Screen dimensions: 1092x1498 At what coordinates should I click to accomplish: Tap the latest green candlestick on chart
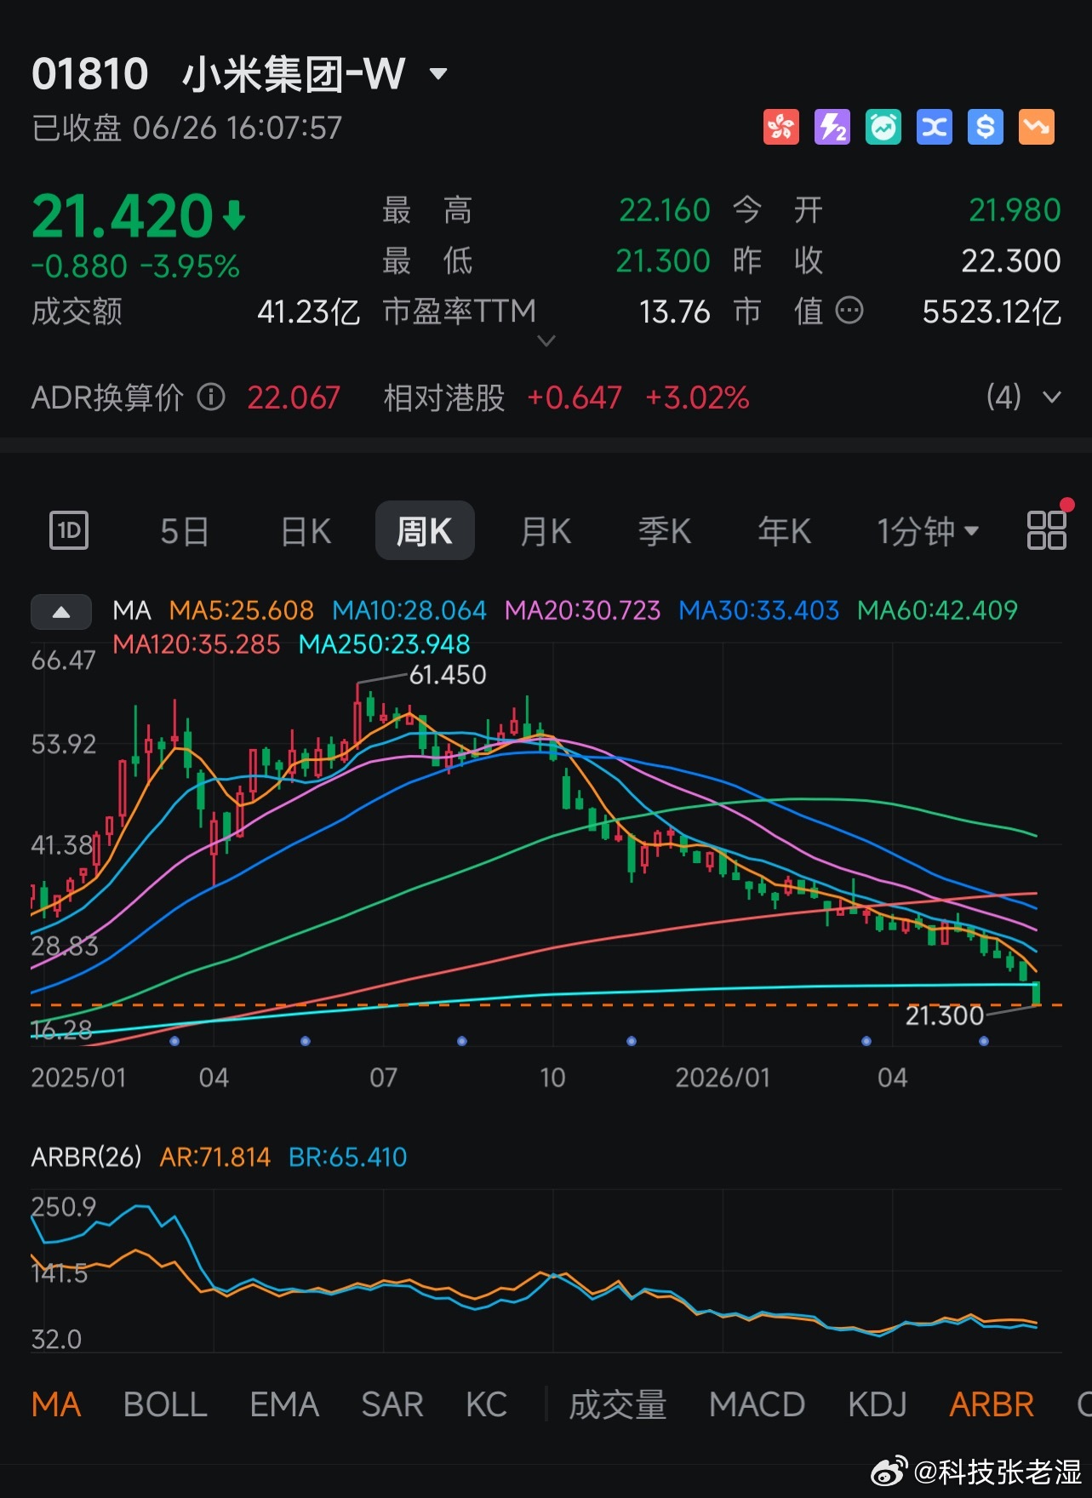coord(1036,992)
